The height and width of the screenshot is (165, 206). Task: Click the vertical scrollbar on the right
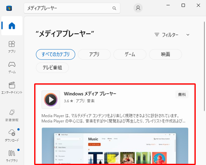(204, 66)
